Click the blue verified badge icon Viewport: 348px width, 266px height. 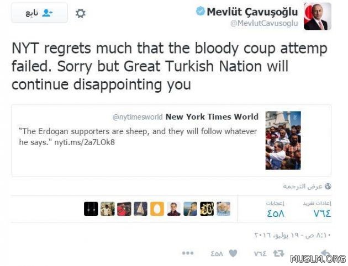click(x=201, y=11)
